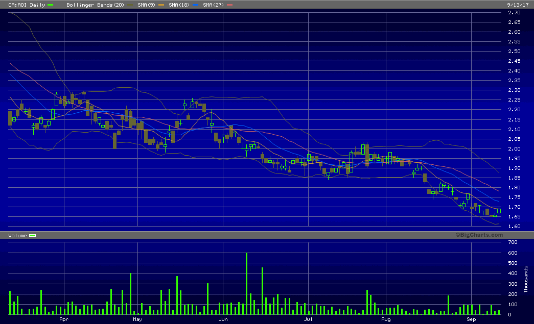Click the tallest volume bar near 600 thousand

(247, 284)
